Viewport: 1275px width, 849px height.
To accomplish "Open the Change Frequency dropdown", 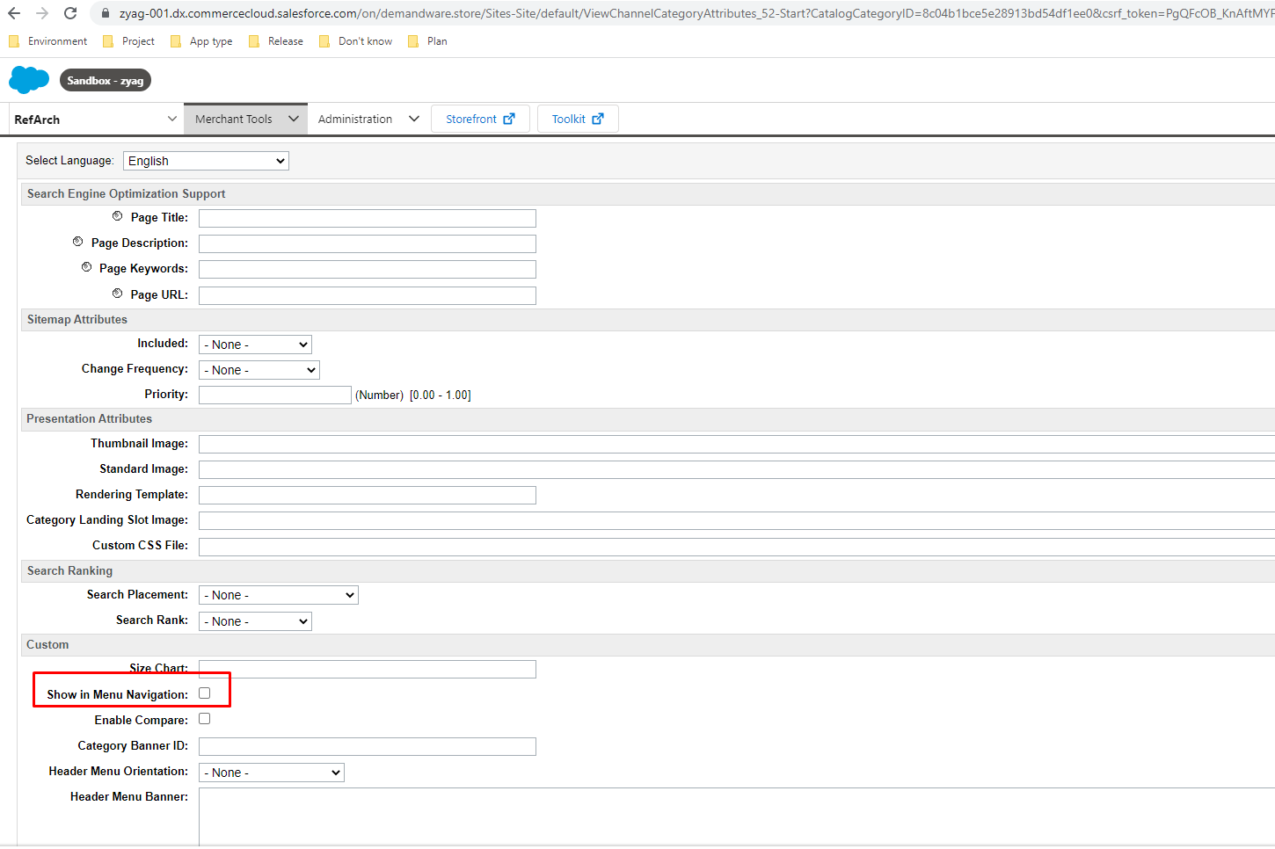I will (x=259, y=370).
